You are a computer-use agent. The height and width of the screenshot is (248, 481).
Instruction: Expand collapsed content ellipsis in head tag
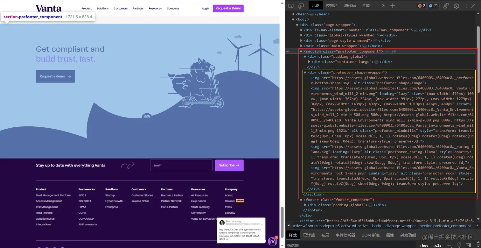click(x=311, y=14)
